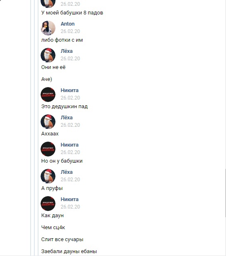226x256 pixels.
Task: Select the message "Слит все сучары"
Action: tap(62, 239)
